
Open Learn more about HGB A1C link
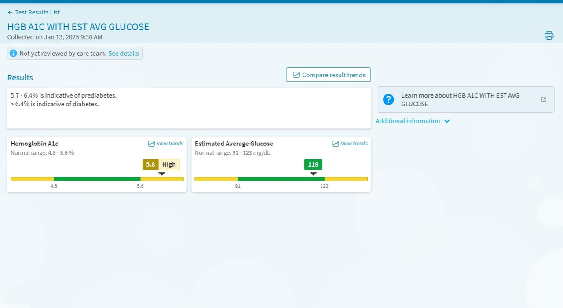point(466,99)
